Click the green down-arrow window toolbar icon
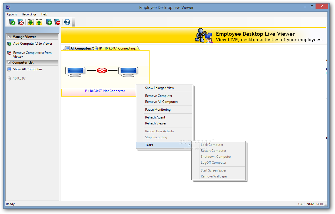335x214 pixels. 31,22
